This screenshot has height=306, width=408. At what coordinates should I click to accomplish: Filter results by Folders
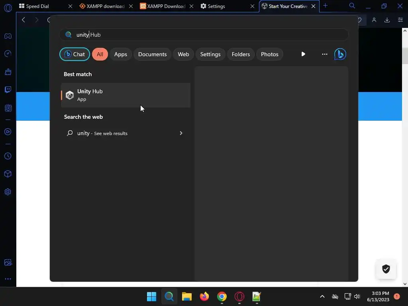(x=241, y=54)
